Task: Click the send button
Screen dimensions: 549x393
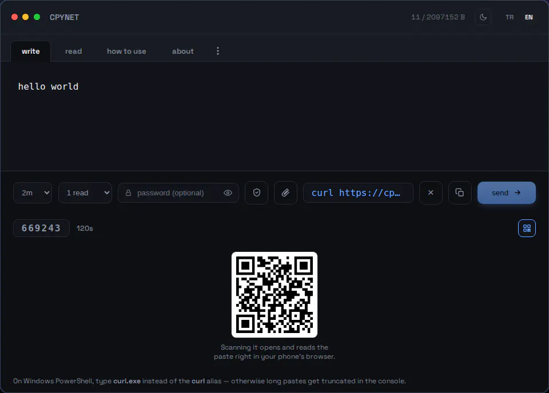Action: (x=506, y=193)
